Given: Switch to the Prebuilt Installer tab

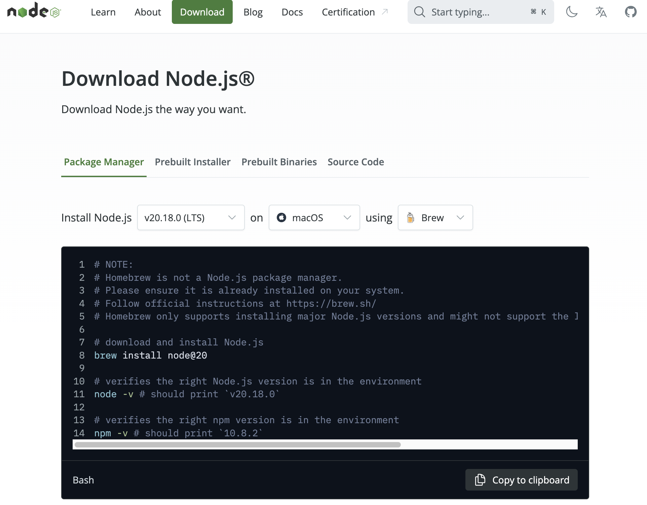Looking at the screenshot, I should [x=193, y=162].
